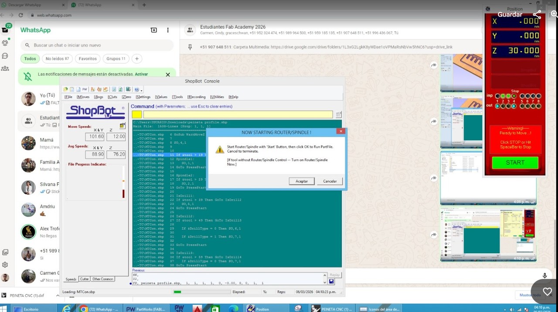
Task: Open WhatsApp settings gear icon
Action: 5,265
